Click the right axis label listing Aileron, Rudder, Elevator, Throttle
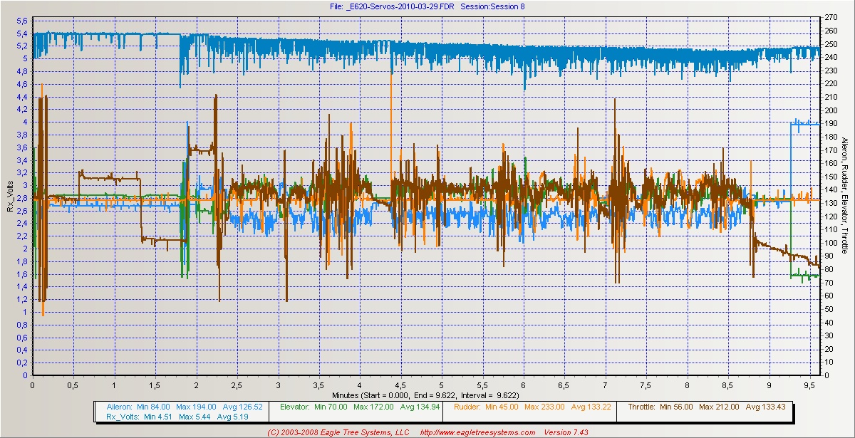 pyautogui.click(x=844, y=195)
